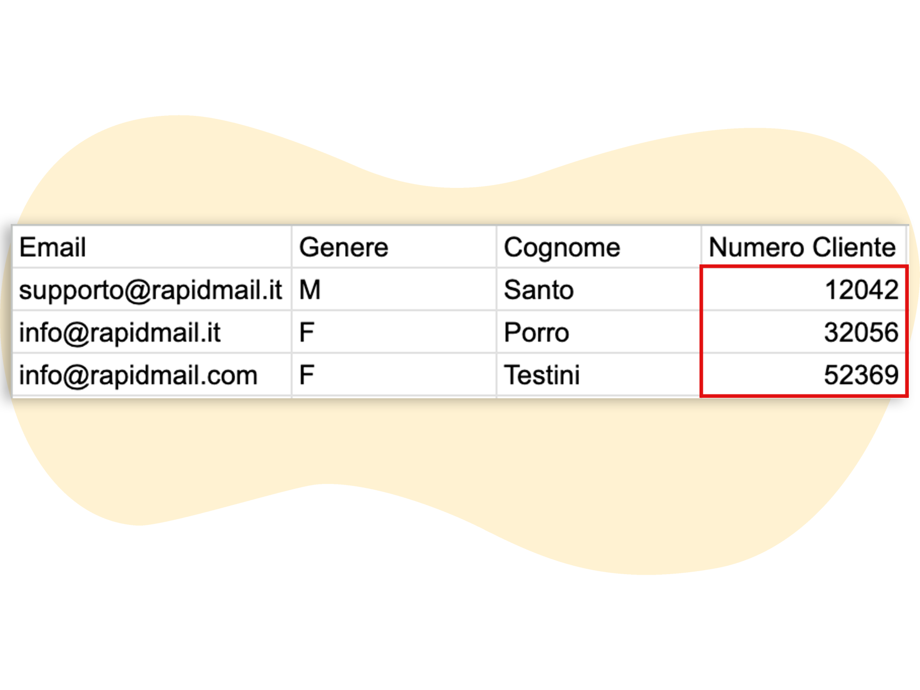Select the info@rapidmail.com email cell
This screenshot has height=690, width=920.
tap(151, 375)
